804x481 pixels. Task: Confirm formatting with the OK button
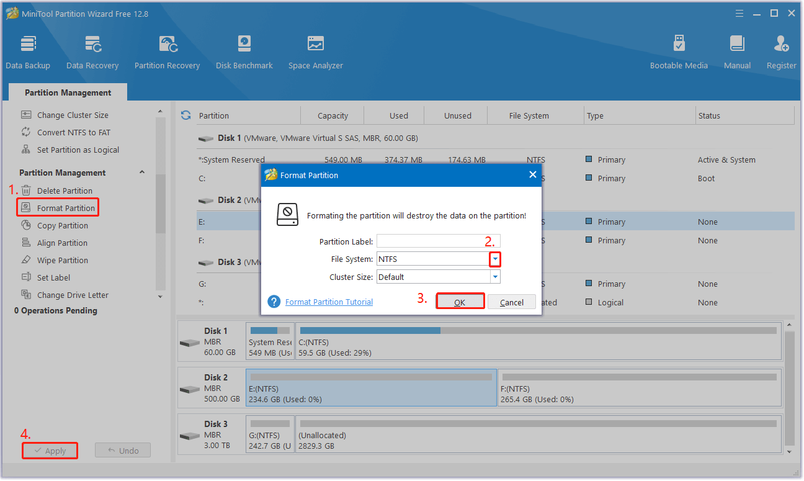pos(460,302)
